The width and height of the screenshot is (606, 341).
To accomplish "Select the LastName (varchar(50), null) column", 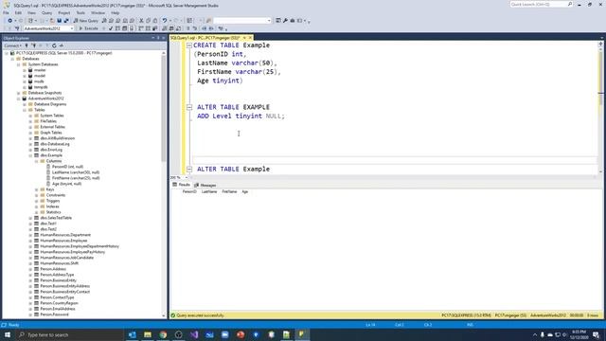I will (76, 172).
